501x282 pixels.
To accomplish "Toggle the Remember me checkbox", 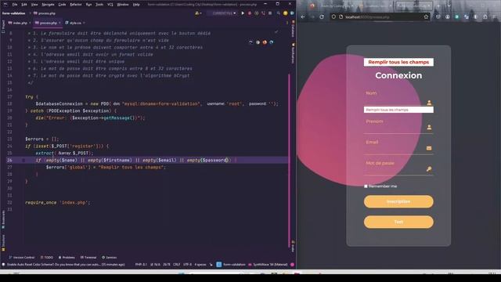I will (x=366, y=186).
